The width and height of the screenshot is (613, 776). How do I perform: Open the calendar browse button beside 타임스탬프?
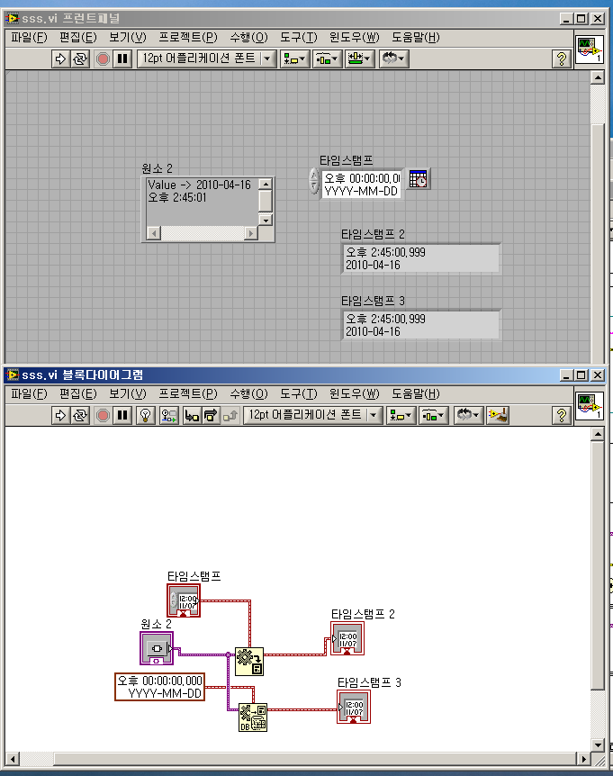[x=419, y=179]
